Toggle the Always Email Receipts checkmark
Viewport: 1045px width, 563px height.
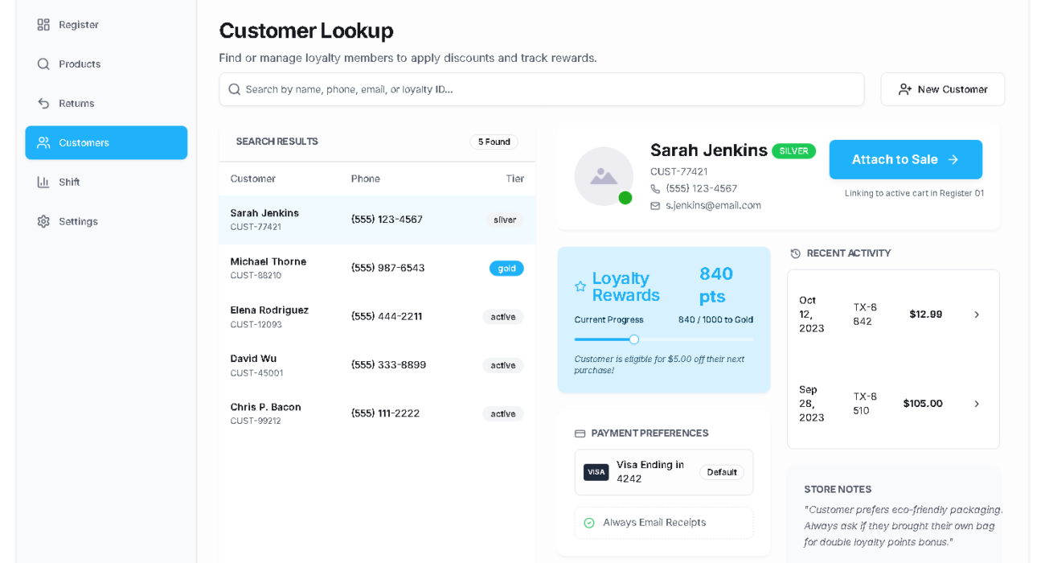pos(589,523)
